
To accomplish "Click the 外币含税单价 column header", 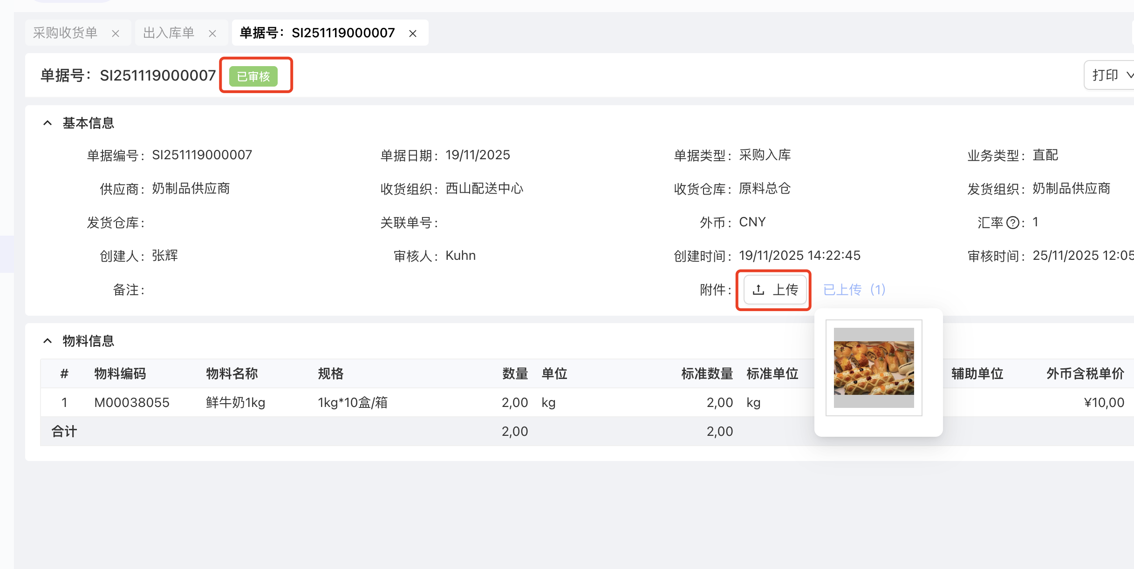I will coord(1085,373).
